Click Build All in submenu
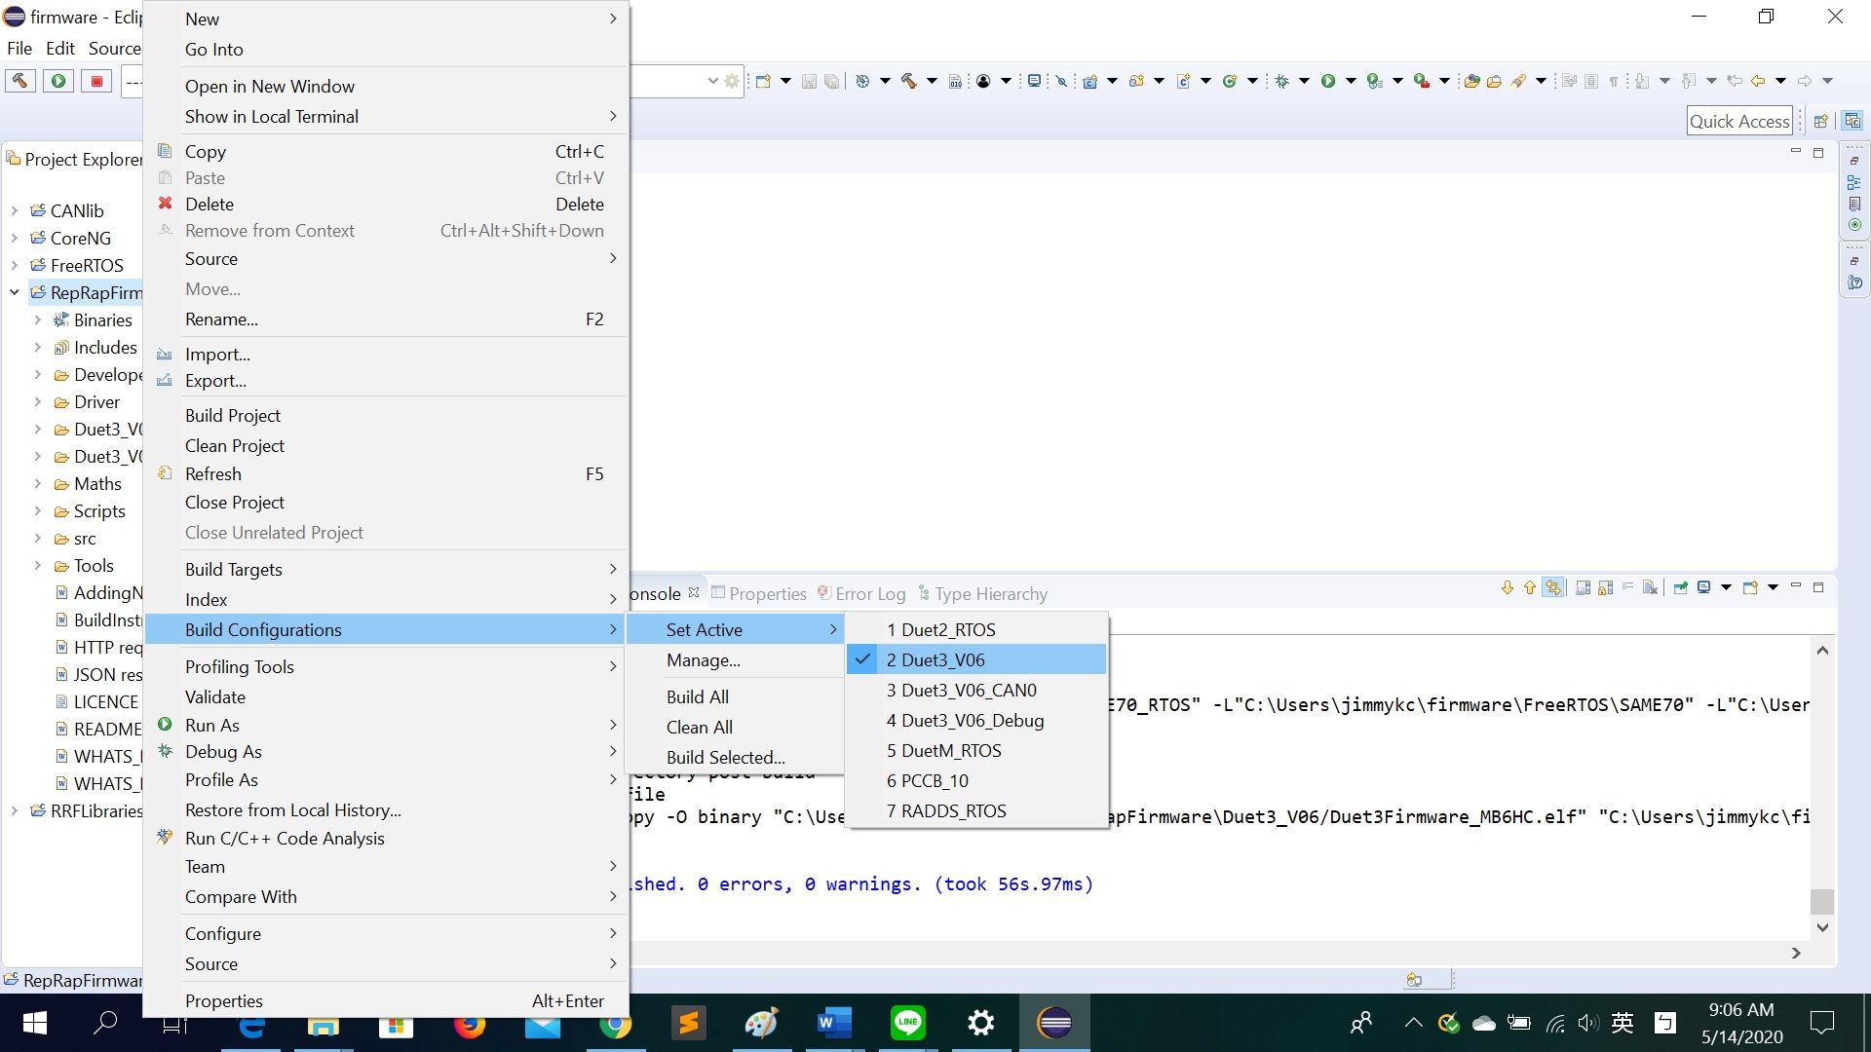Image resolution: width=1871 pixels, height=1052 pixels. tap(734, 696)
